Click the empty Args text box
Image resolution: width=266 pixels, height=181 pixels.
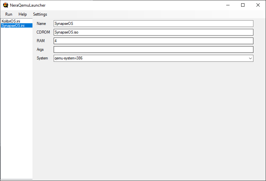153,49
